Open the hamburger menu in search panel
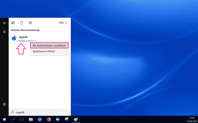This screenshot has width=198, height=123. click(4, 23)
